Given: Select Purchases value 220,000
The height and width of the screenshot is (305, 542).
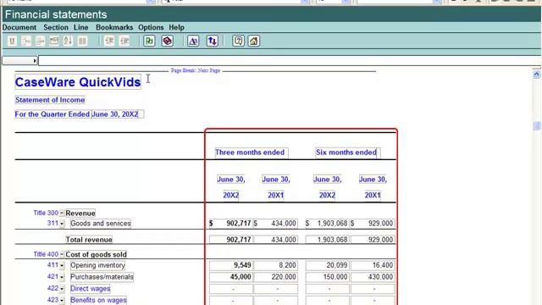Looking at the screenshot, I should coord(275,277).
